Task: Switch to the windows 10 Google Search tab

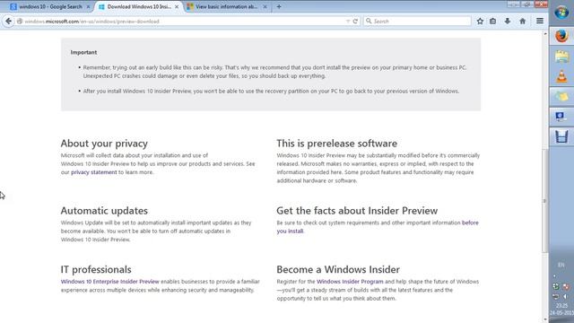Action: [50, 6]
